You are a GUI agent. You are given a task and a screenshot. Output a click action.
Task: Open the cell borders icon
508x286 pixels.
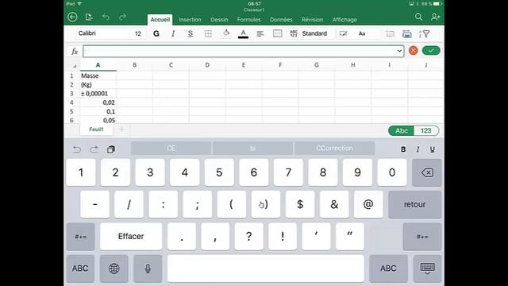[208, 33]
